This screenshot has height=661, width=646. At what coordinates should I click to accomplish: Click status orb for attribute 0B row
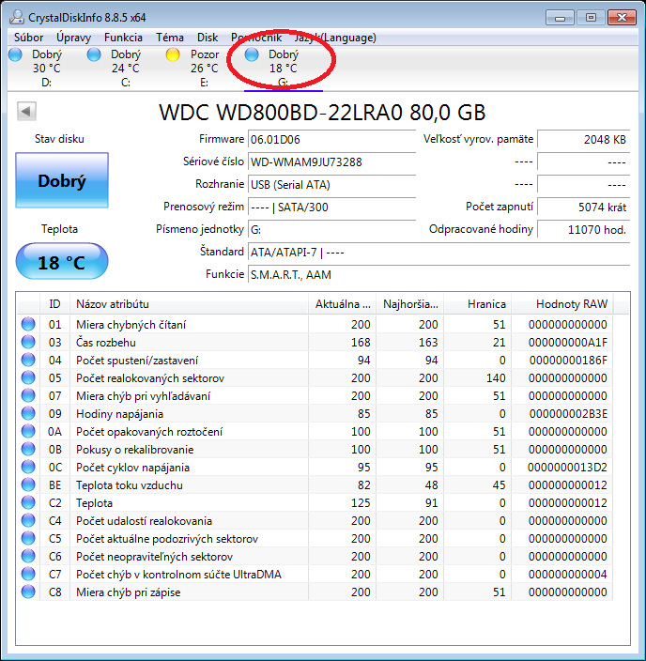[x=28, y=449]
